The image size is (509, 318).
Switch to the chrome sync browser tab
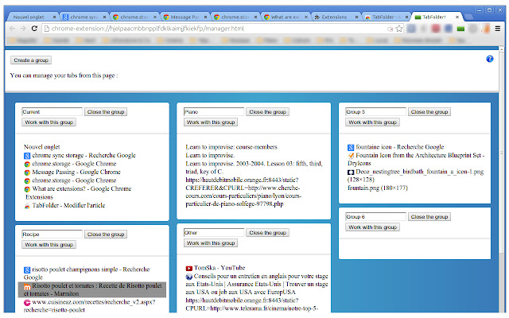(x=84, y=17)
